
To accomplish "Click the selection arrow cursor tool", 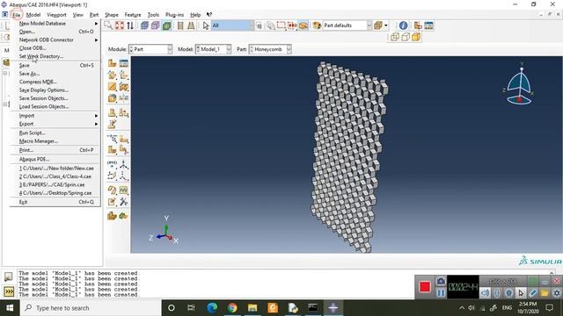I will point(206,25).
